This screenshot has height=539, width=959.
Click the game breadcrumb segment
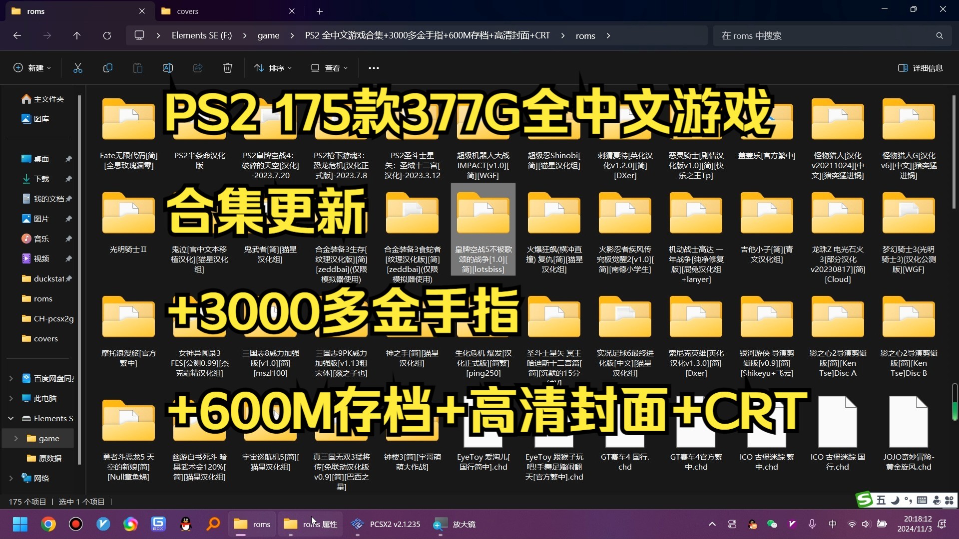click(268, 35)
